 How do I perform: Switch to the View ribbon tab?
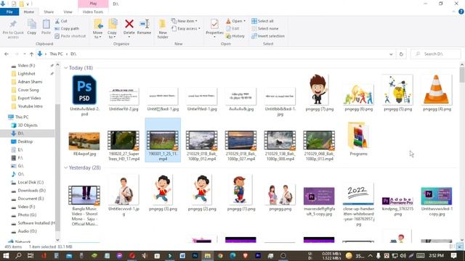tap(68, 12)
